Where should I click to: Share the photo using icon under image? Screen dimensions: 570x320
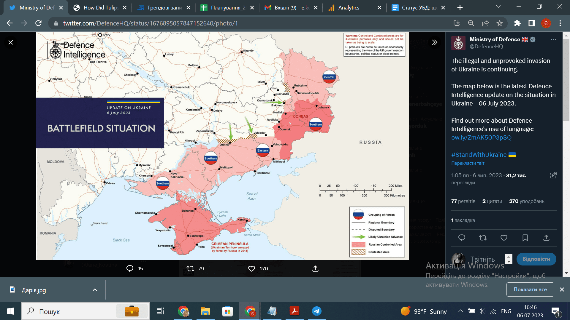point(315,268)
